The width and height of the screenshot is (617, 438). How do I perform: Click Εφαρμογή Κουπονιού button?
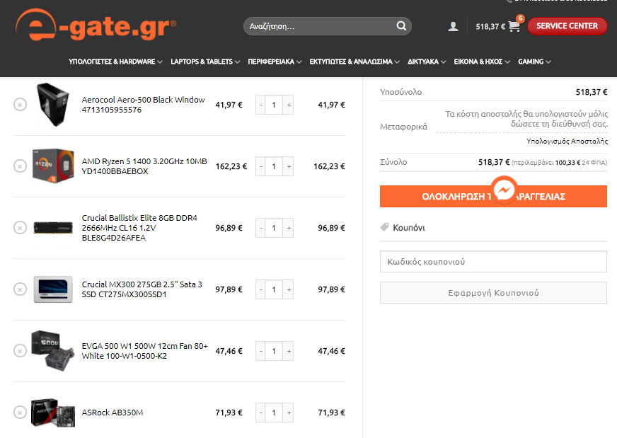pos(493,293)
